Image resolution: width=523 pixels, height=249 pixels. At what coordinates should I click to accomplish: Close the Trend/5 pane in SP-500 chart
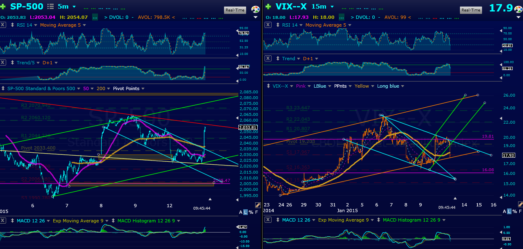click(3, 63)
